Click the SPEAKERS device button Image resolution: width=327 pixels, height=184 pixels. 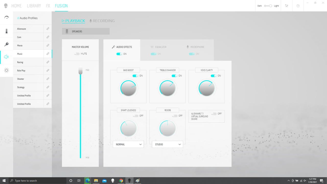click(86, 31)
